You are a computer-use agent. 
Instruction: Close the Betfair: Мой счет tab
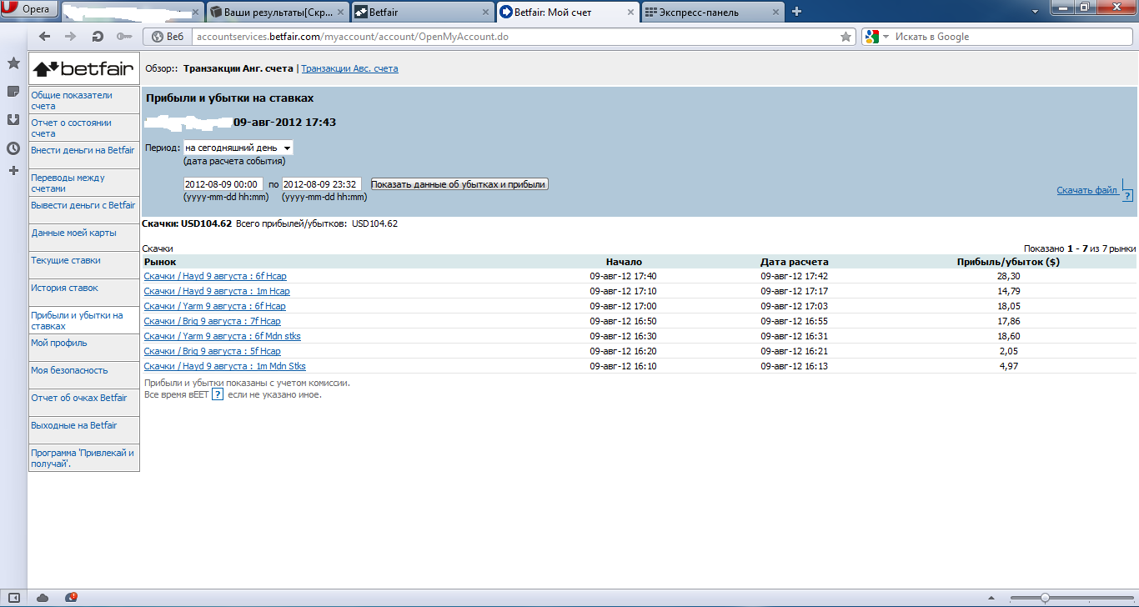[631, 13]
